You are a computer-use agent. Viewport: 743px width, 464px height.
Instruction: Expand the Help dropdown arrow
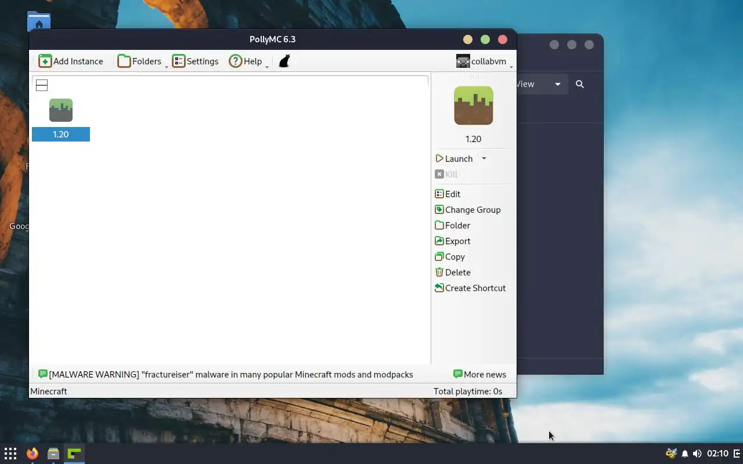267,67
